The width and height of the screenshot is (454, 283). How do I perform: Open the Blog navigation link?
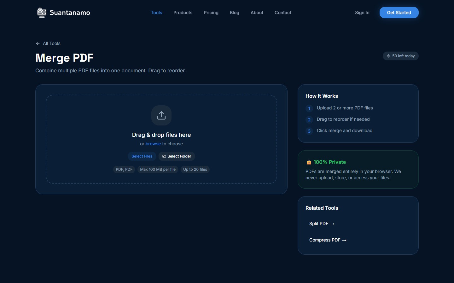click(235, 13)
